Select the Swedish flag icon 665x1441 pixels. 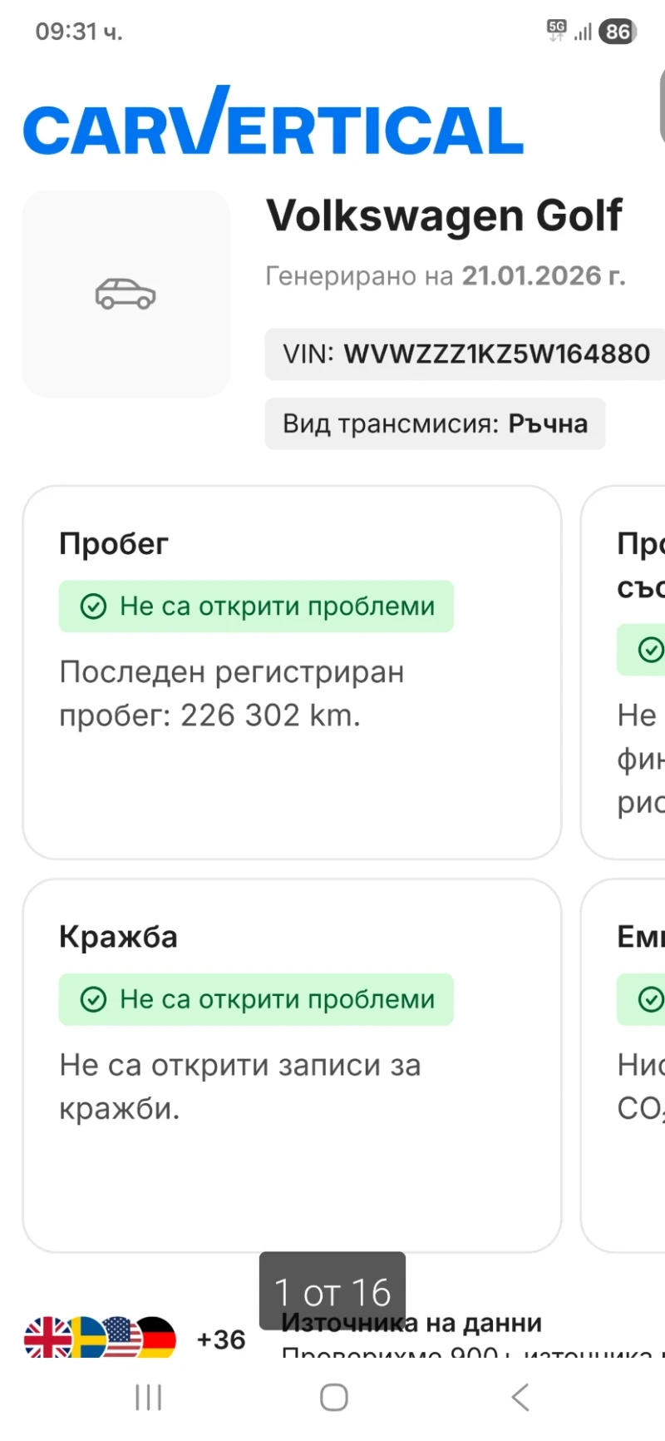[86, 1336]
